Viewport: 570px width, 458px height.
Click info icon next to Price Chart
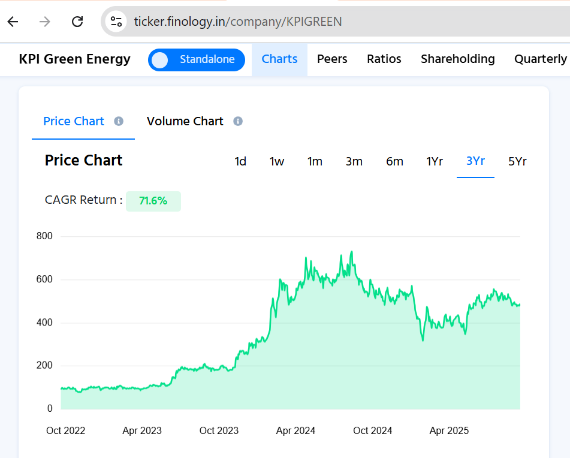[119, 121]
